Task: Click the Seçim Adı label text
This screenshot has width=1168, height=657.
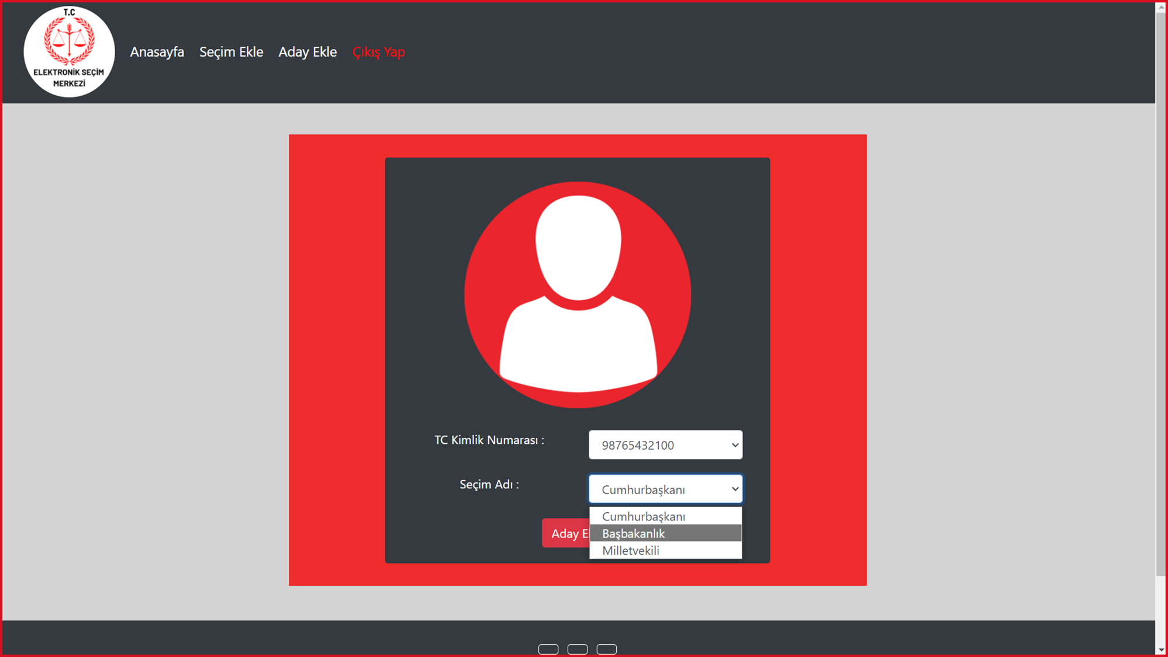Action: tap(489, 485)
